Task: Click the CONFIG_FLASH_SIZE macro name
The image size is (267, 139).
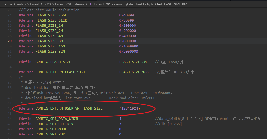Action: pos(53,62)
